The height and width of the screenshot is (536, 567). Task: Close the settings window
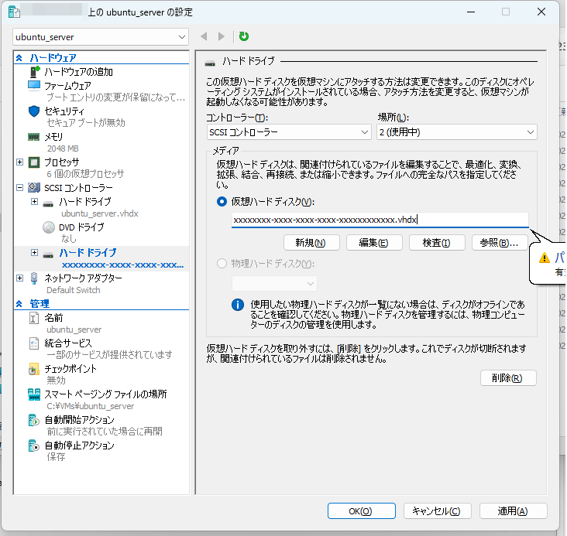(x=541, y=12)
